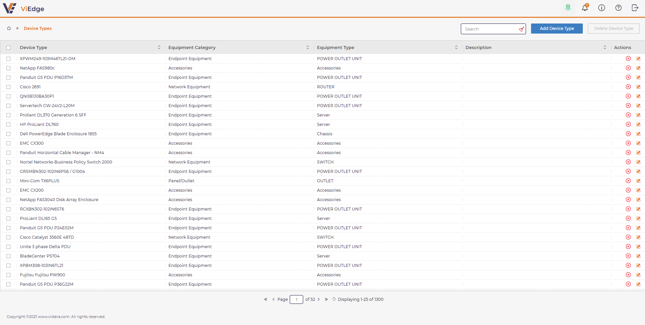Tick the EMC CX200 row checkbox

[x=8, y=190]
